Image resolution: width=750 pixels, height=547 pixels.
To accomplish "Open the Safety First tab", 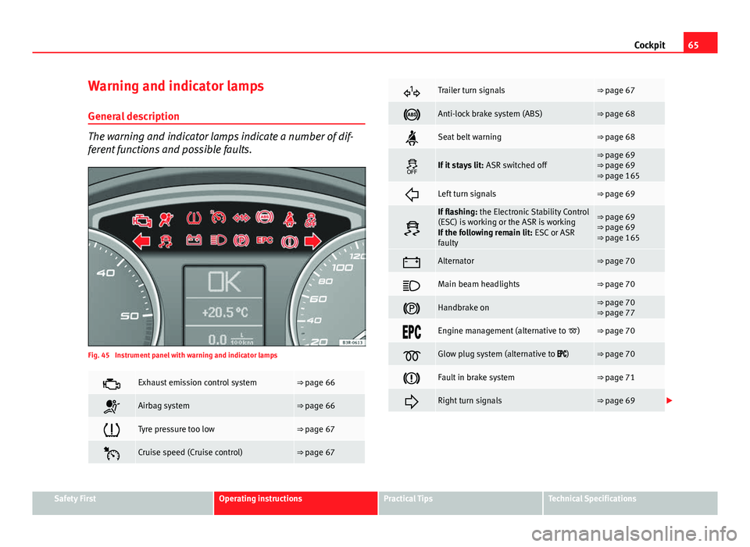I will click(123, 503).
